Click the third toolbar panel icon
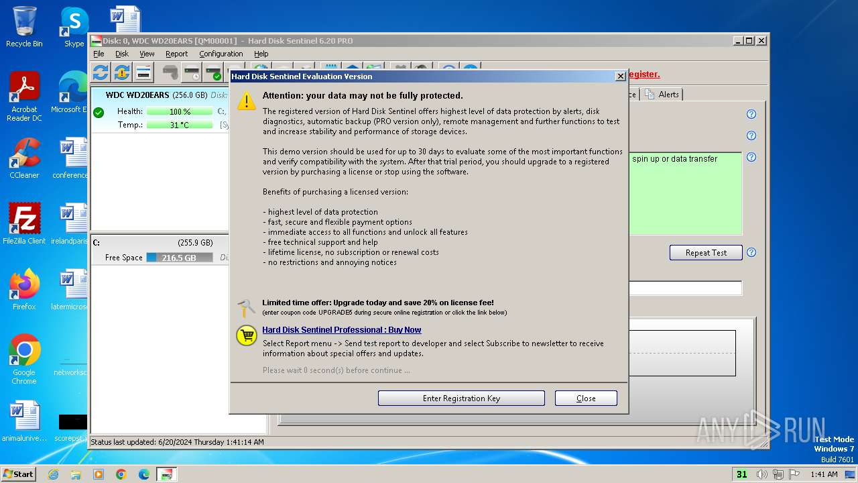Image resolution: width=858 pixels, height=483 pixels. [143, 72]
